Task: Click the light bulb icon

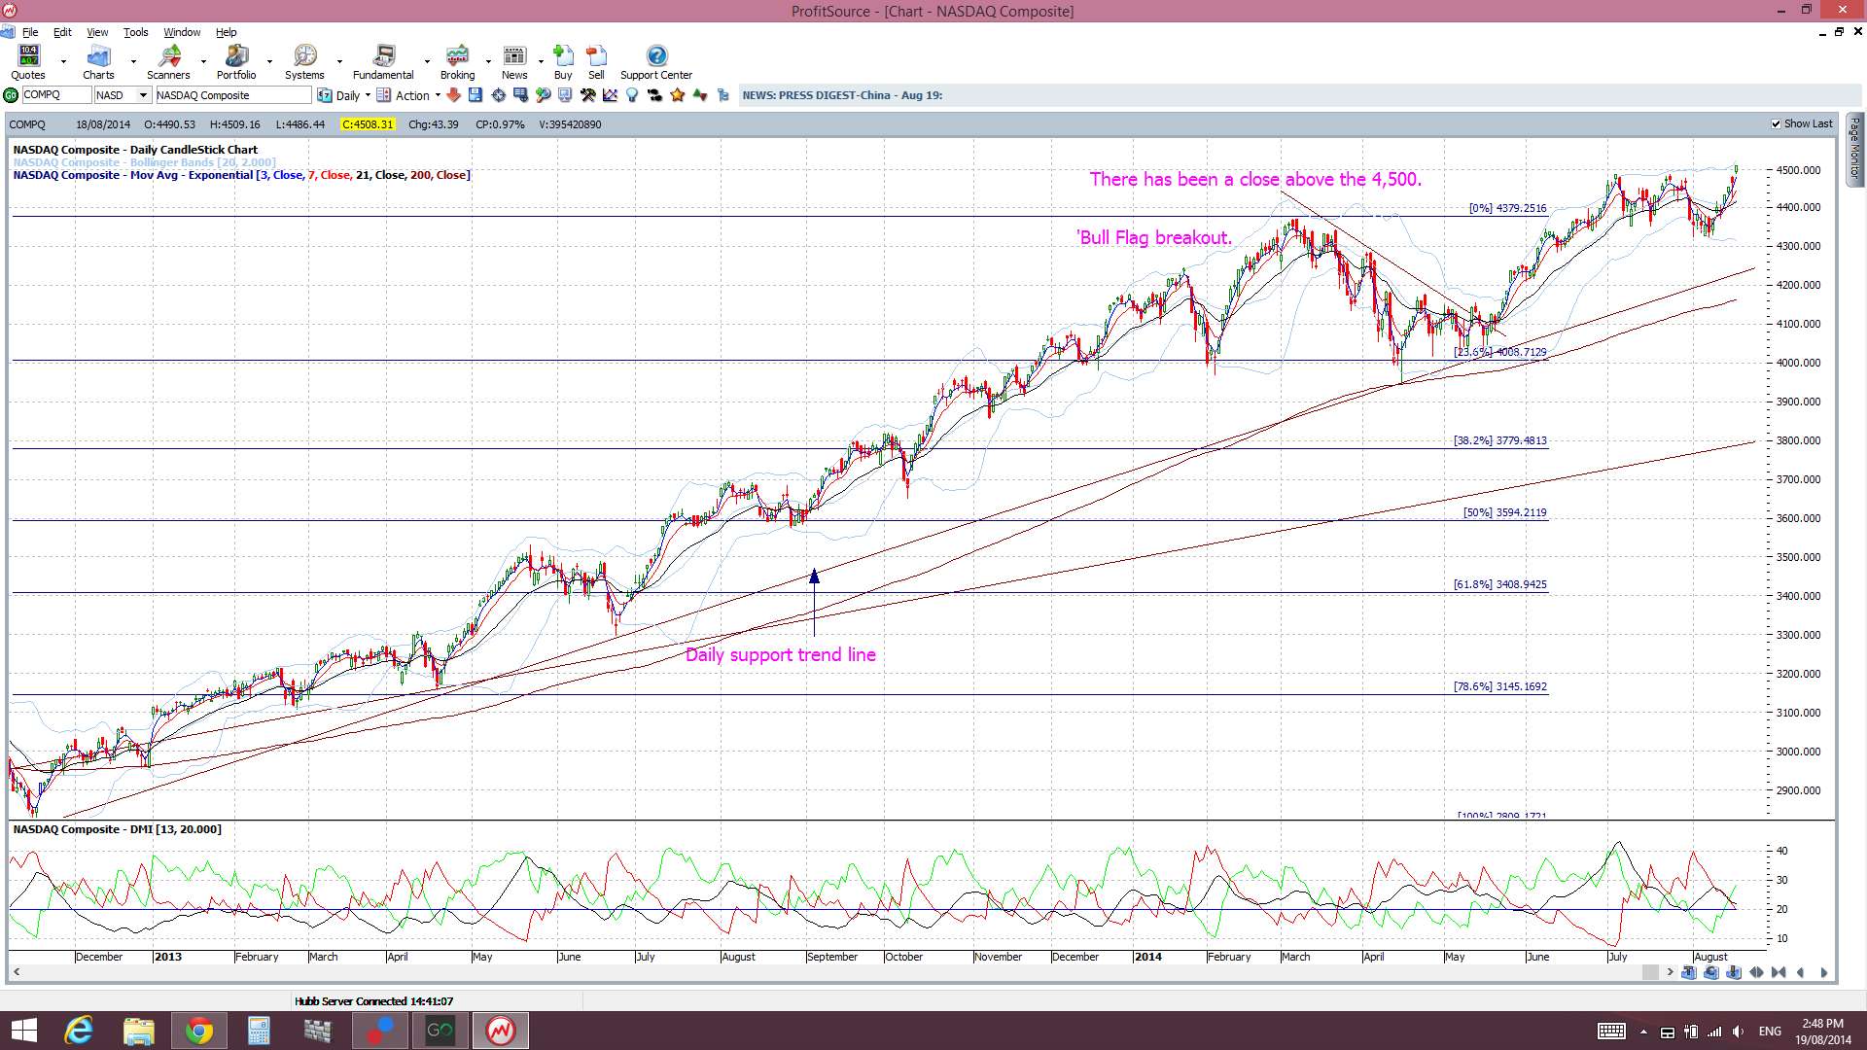Action: tap(632, 95)
